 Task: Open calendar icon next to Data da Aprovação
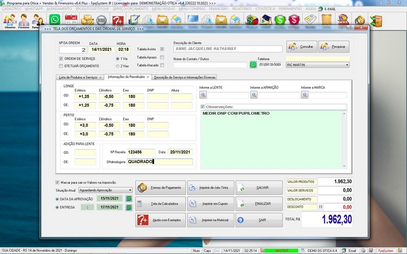coord(129,199)
